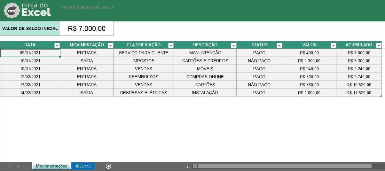Click the tab bar resize dots handle
The image size is (385, 171).
(x=187, y=166)
